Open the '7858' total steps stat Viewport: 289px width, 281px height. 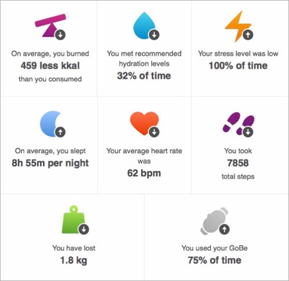(x=238, y=163)
